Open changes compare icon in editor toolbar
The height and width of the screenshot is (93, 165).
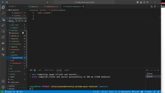click(x=152, y=6)
